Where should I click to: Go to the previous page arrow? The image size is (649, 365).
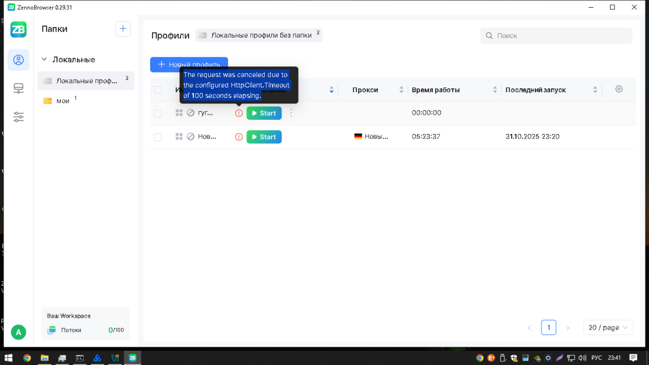[x=529, y=328]
